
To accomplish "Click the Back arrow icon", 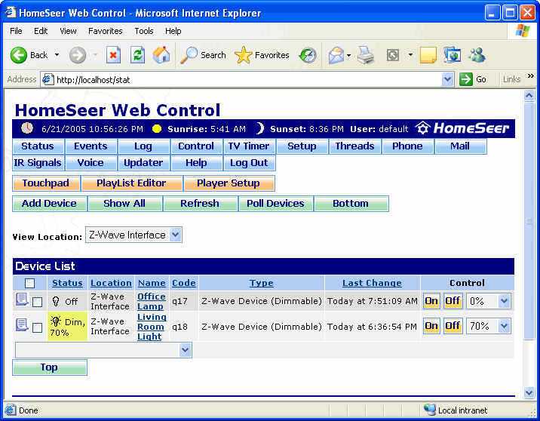I will [19, 55].
